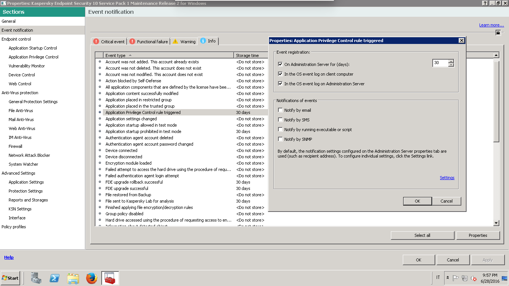Open the Critical event tab
509x286 pixels.
click(109, 41)
